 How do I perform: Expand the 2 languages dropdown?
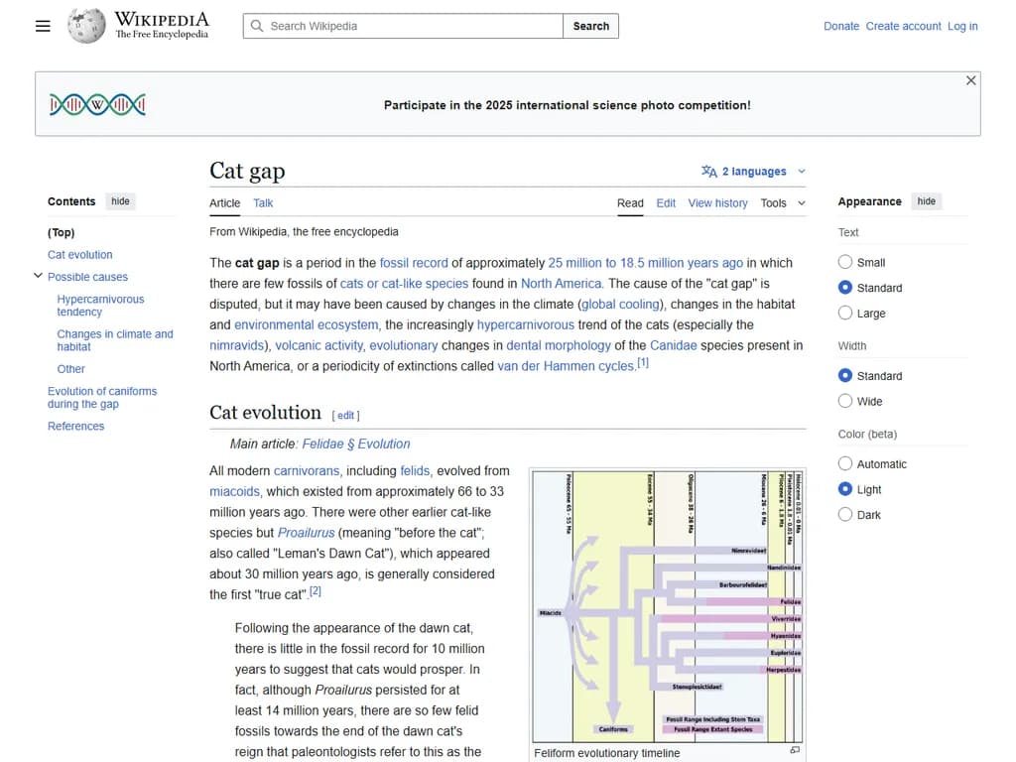[x=754, y=172]
